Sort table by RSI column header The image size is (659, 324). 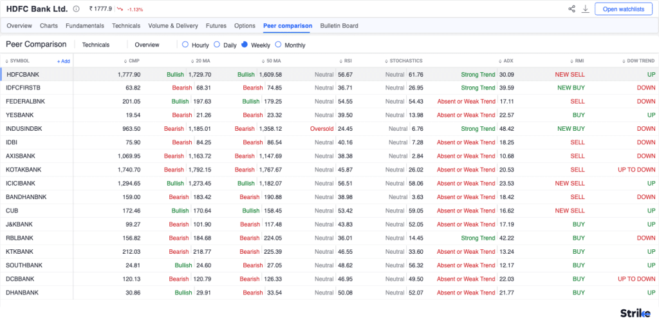tap(348, 61)
